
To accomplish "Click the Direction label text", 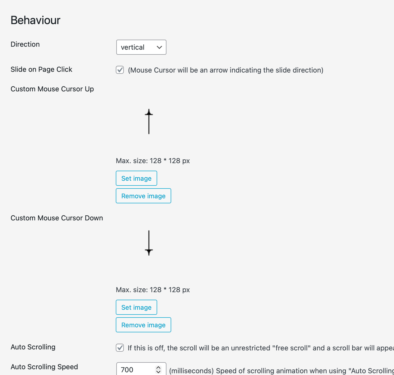I will coord(25,44).
